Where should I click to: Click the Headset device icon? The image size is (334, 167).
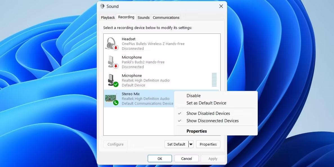tap(112, 42)
